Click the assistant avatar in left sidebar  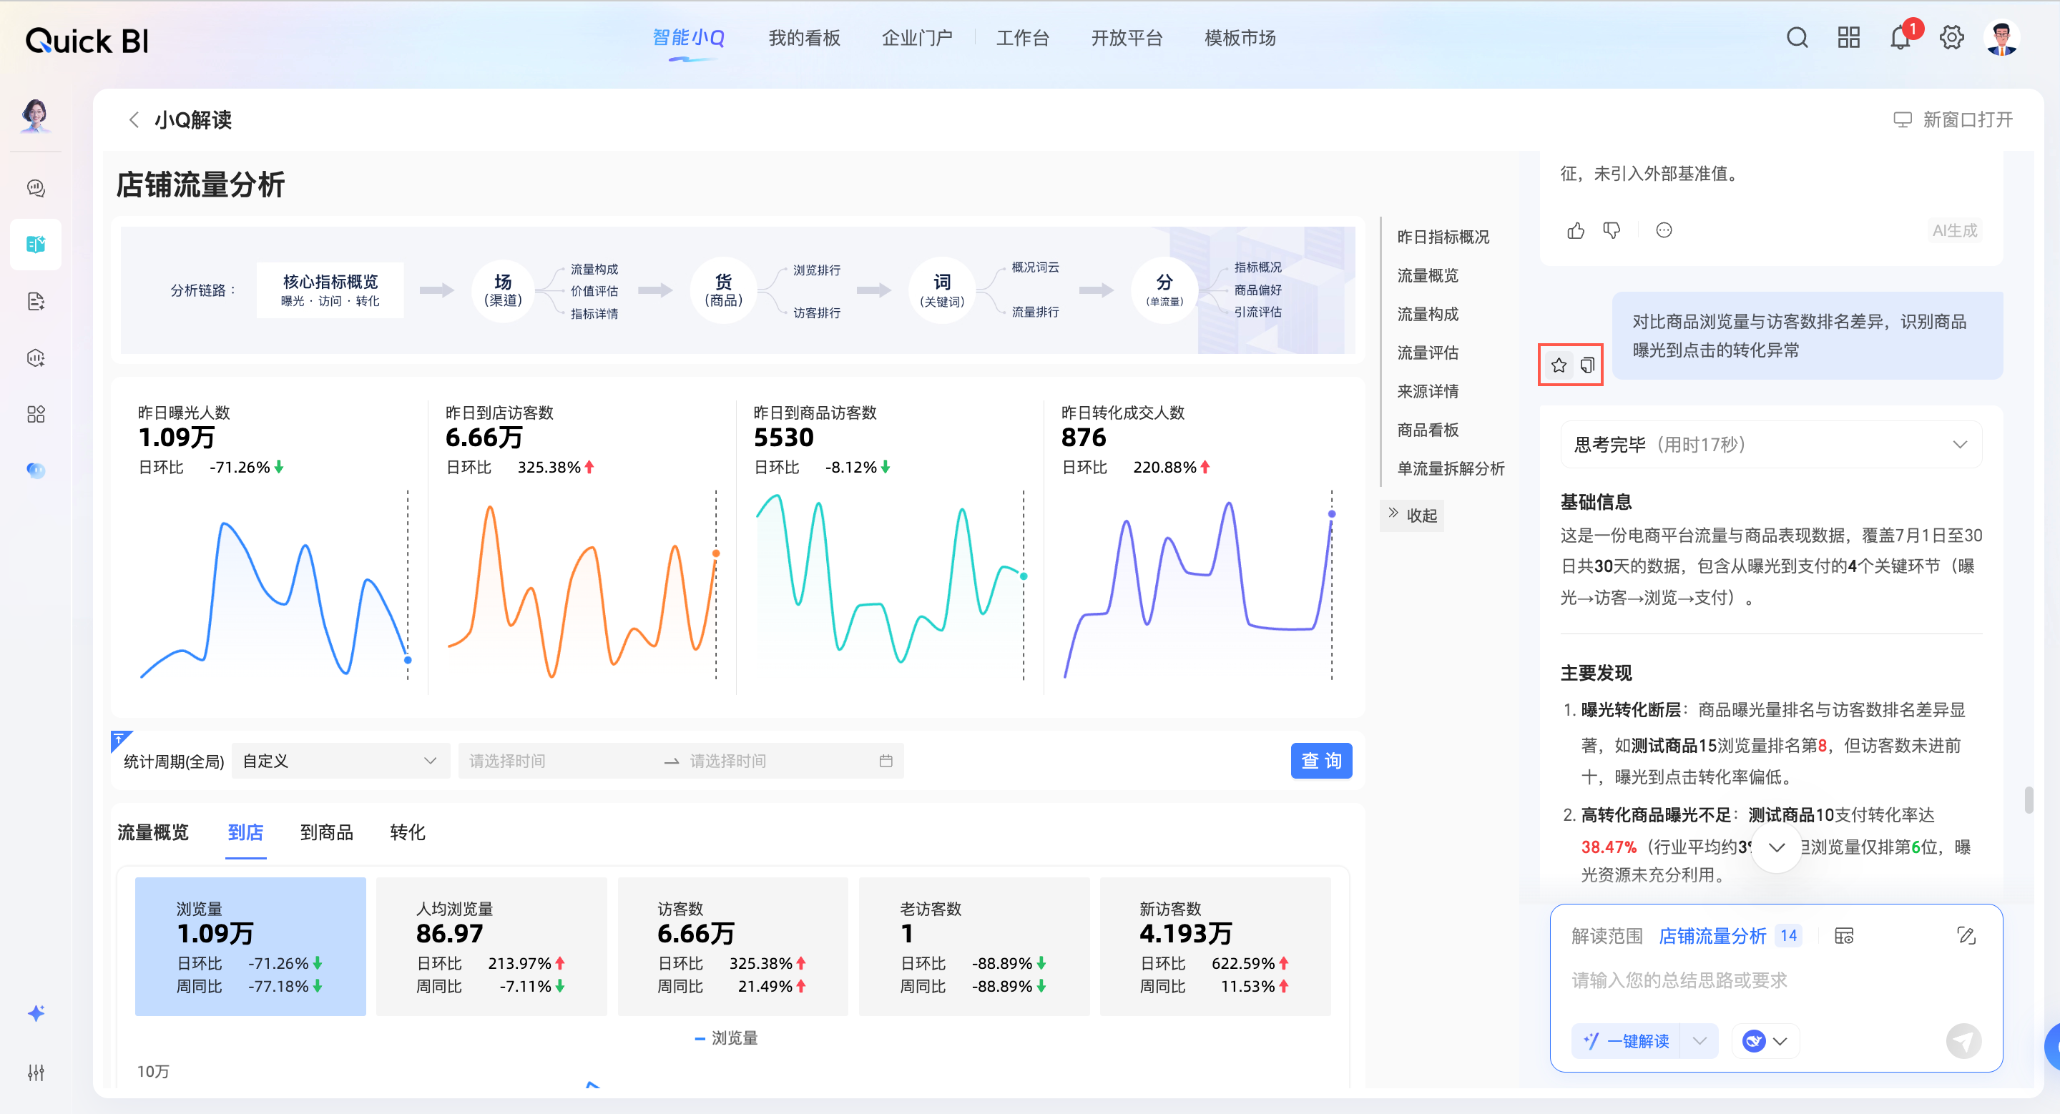pos(35,115)
